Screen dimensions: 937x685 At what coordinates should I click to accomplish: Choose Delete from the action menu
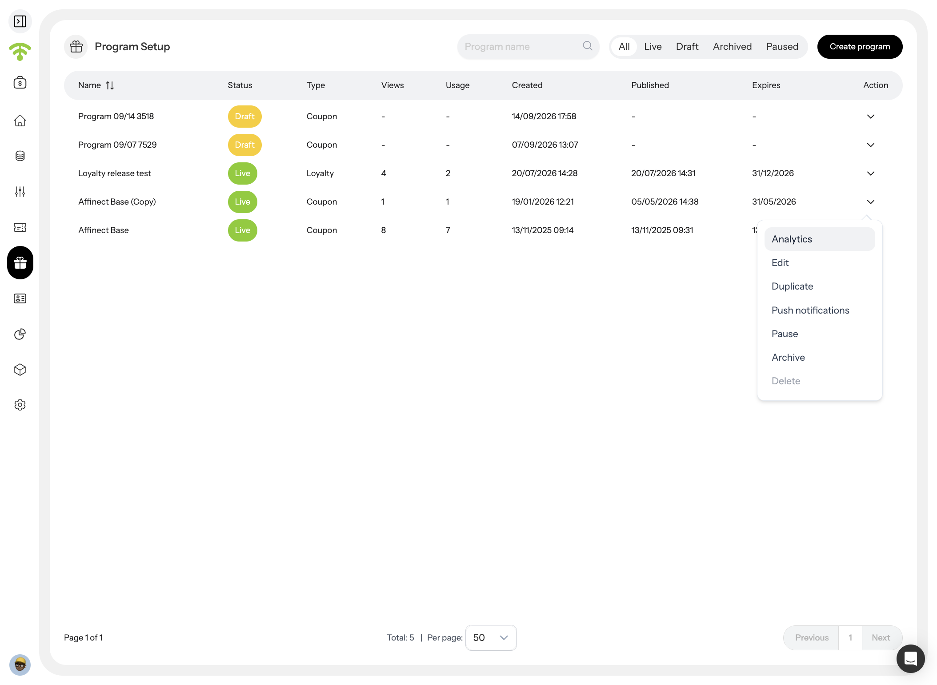tap(819, 381)
